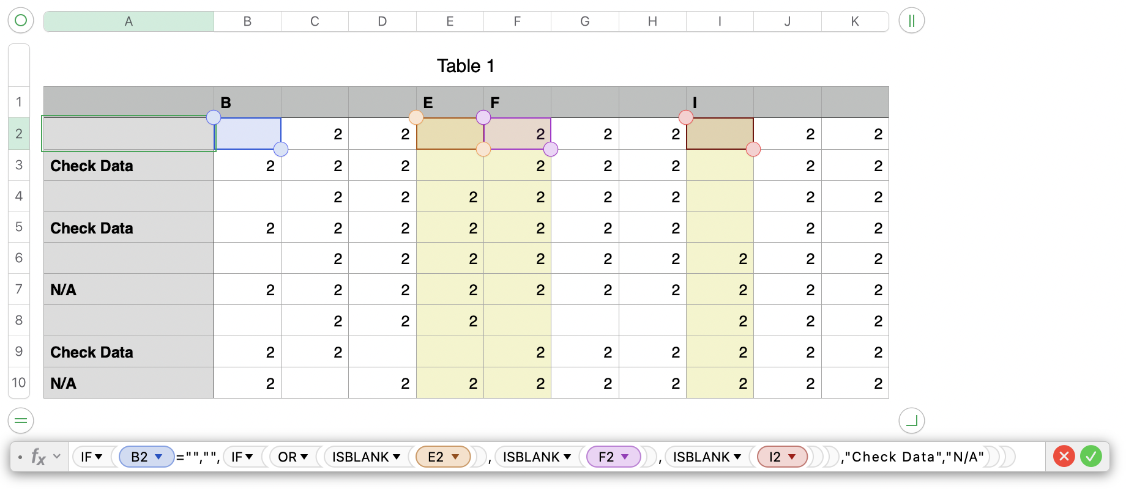Select column A header tab
Image resolution: width=1126 pixels, height=489 pixels.
pos(129,21)
